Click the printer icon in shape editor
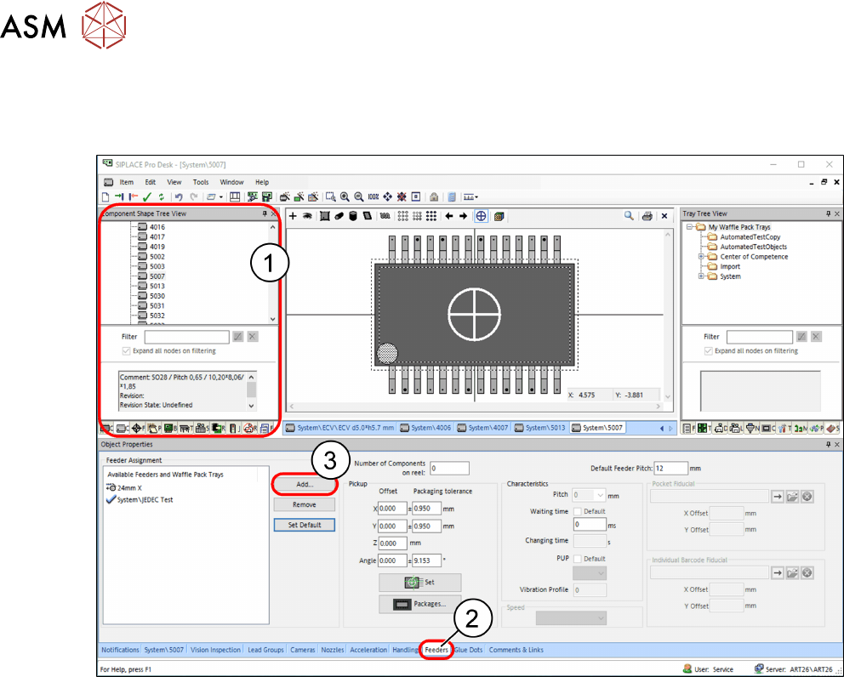Screen dimensions: 844x677 (x=647, y=216)
